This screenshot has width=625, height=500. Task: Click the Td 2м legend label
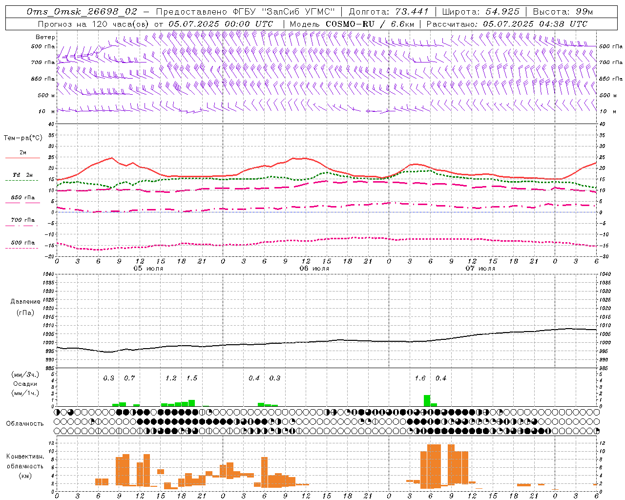(x=23, y=175)
